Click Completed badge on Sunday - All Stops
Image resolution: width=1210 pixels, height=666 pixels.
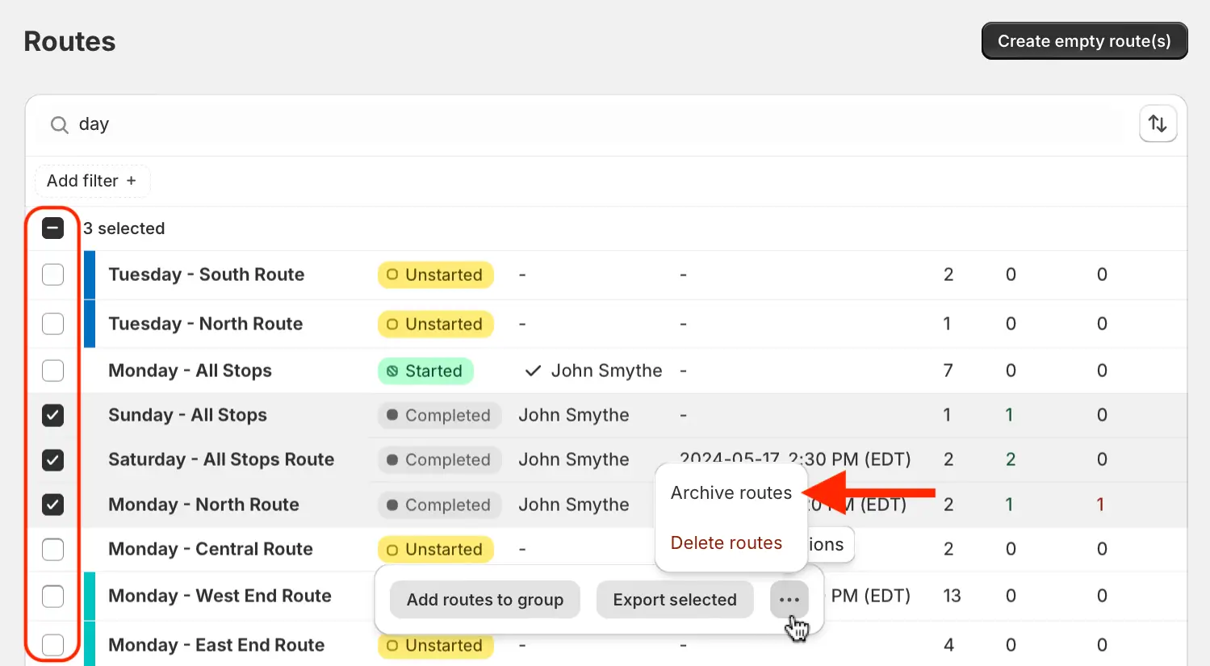[x=439, y=416]
